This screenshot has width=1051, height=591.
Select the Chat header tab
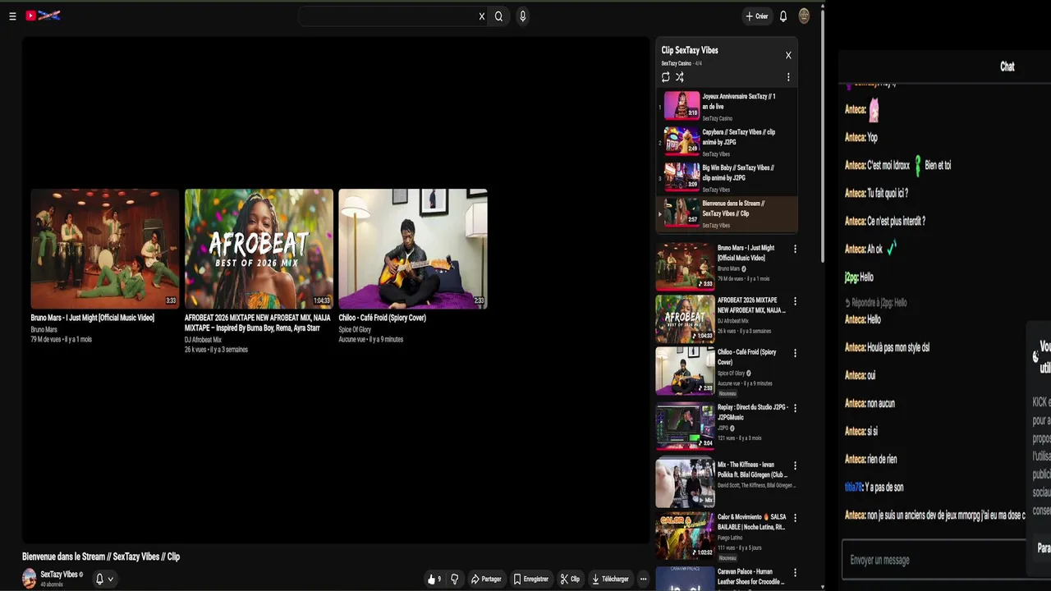[x=1007, y=66]
